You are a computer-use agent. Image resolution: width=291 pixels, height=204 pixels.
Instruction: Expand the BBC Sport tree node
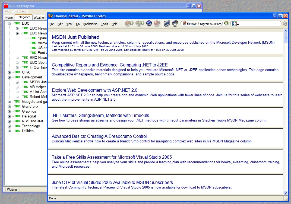[17, 63]
